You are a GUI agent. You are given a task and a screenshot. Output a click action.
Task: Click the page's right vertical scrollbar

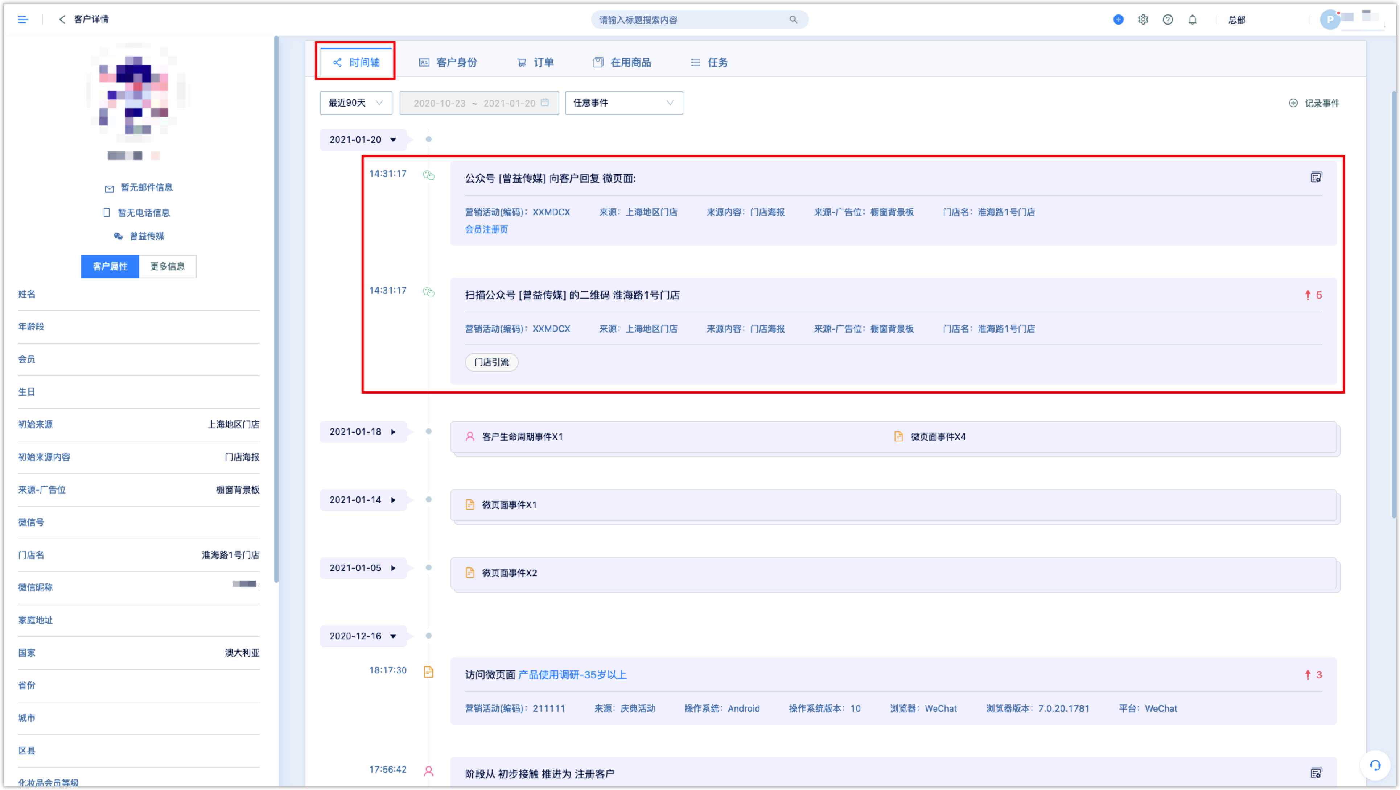1395,304
